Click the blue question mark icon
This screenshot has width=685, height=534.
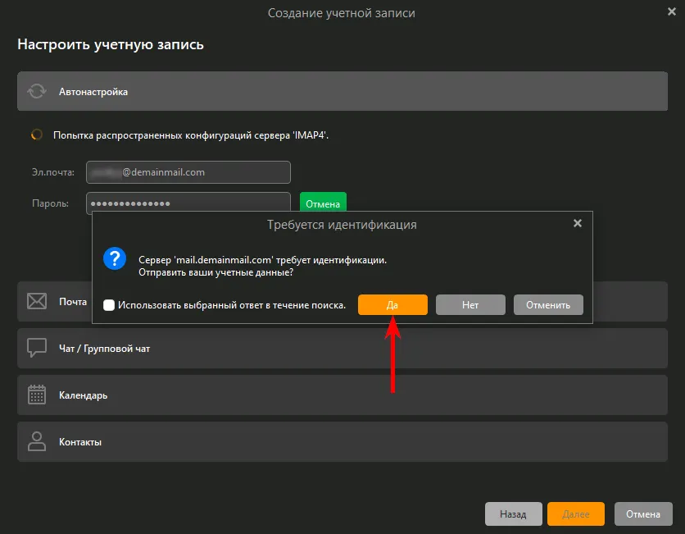click(x=114, y=259)
